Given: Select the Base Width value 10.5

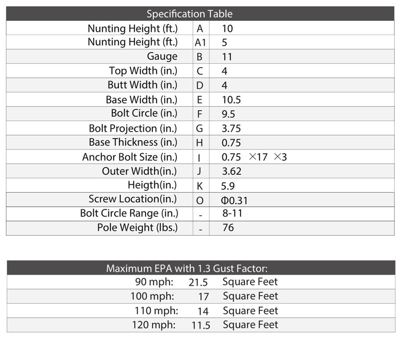Looking at the screenshot, I should tap(231, 100).
